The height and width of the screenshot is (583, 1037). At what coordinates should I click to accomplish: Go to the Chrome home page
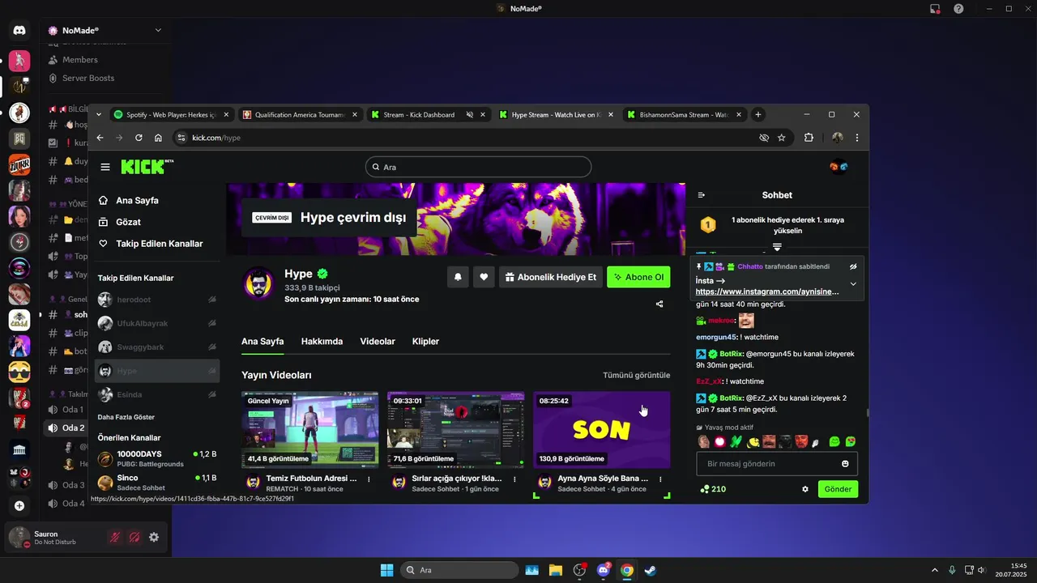158,138
